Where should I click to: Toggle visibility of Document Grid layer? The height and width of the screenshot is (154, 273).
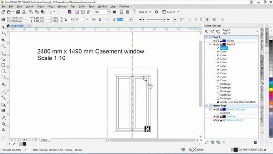pos(215,120)
